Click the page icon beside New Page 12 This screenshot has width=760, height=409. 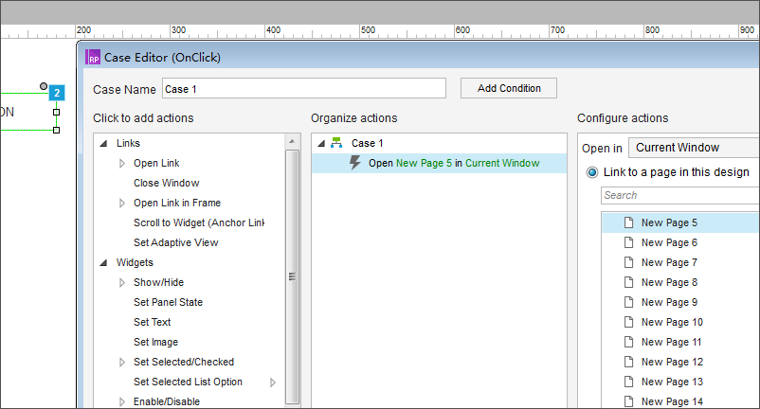[x=628, y=362]
